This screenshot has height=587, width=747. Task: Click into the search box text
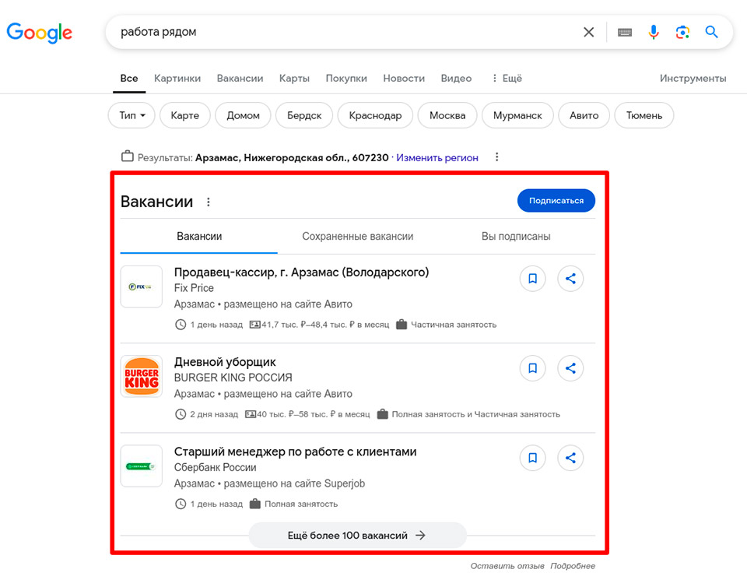(x=158, y=32)
